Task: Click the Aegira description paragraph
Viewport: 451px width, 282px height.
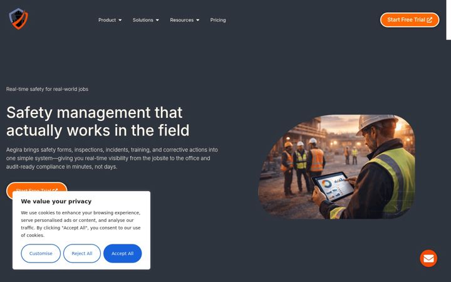Action: [112, 159]
